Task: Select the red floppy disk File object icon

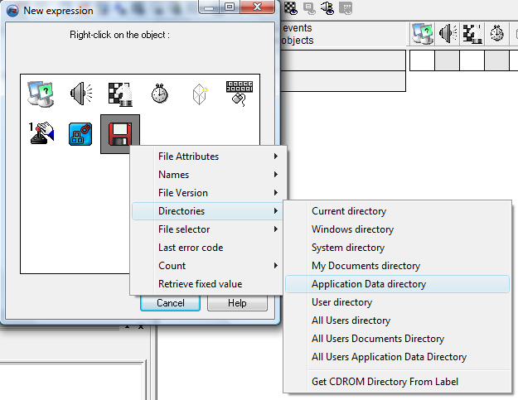Action: (120, 133)
